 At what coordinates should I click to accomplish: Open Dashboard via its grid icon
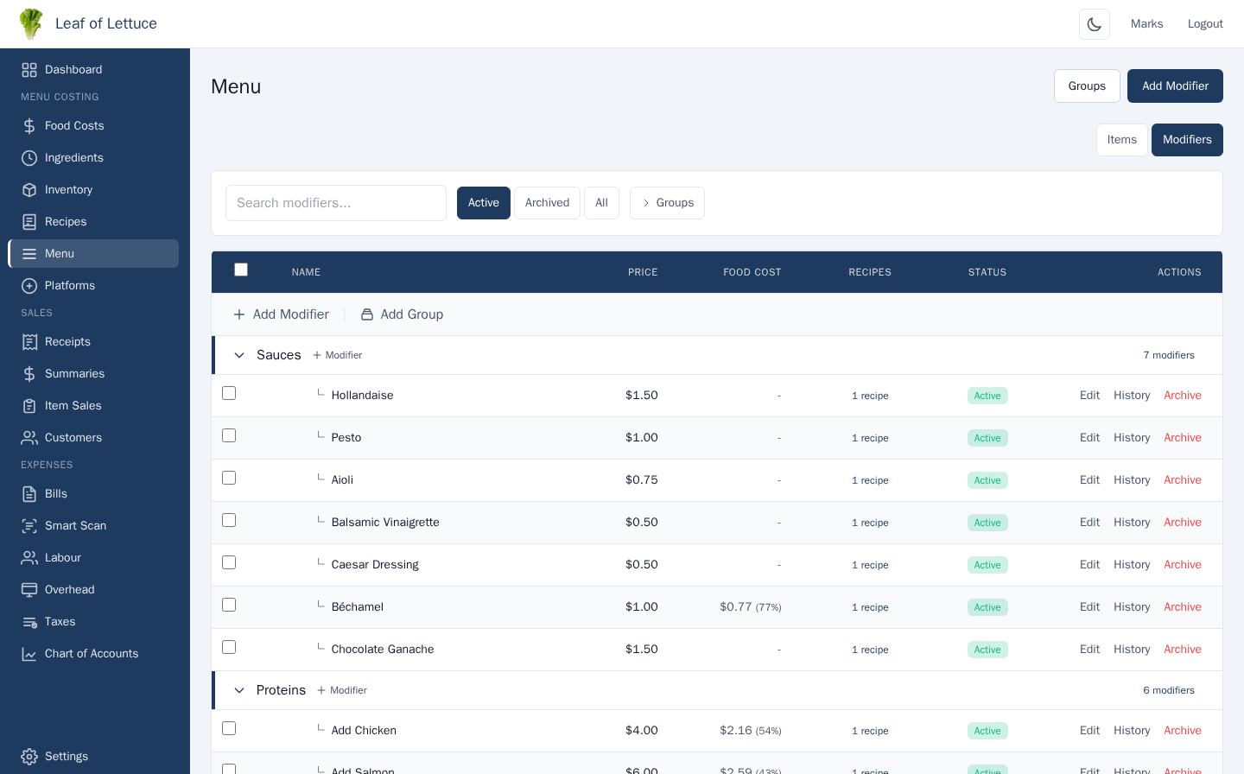(x=29, y=70)
